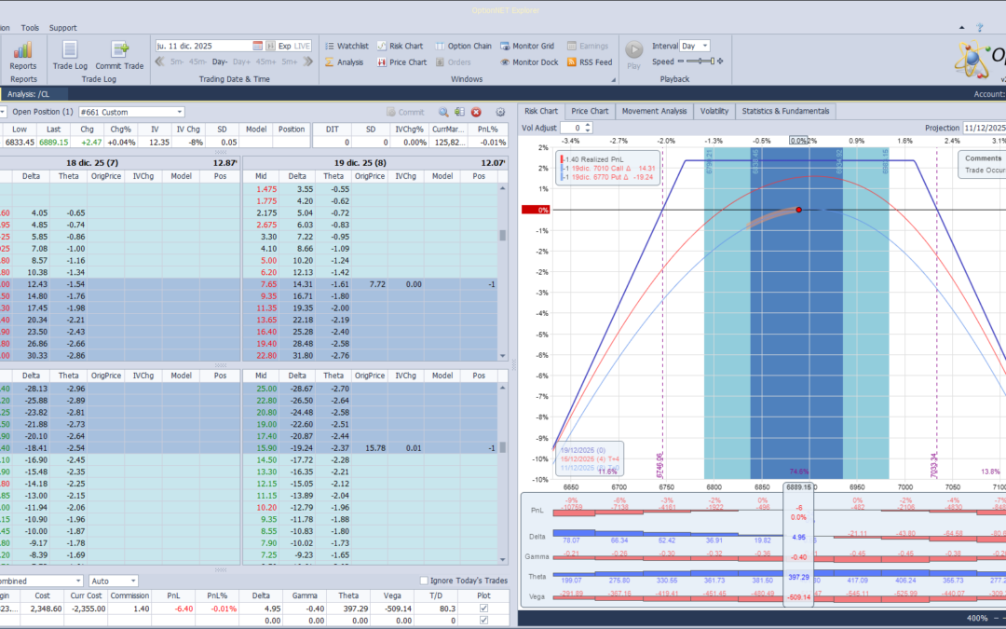1006x629 pixels.
Task: Click the holiday H icon beside calendar
Action: [x=270, y=47]
